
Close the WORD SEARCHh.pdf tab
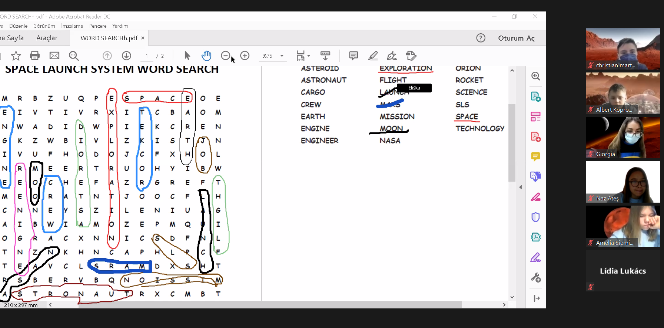[143, 38]
